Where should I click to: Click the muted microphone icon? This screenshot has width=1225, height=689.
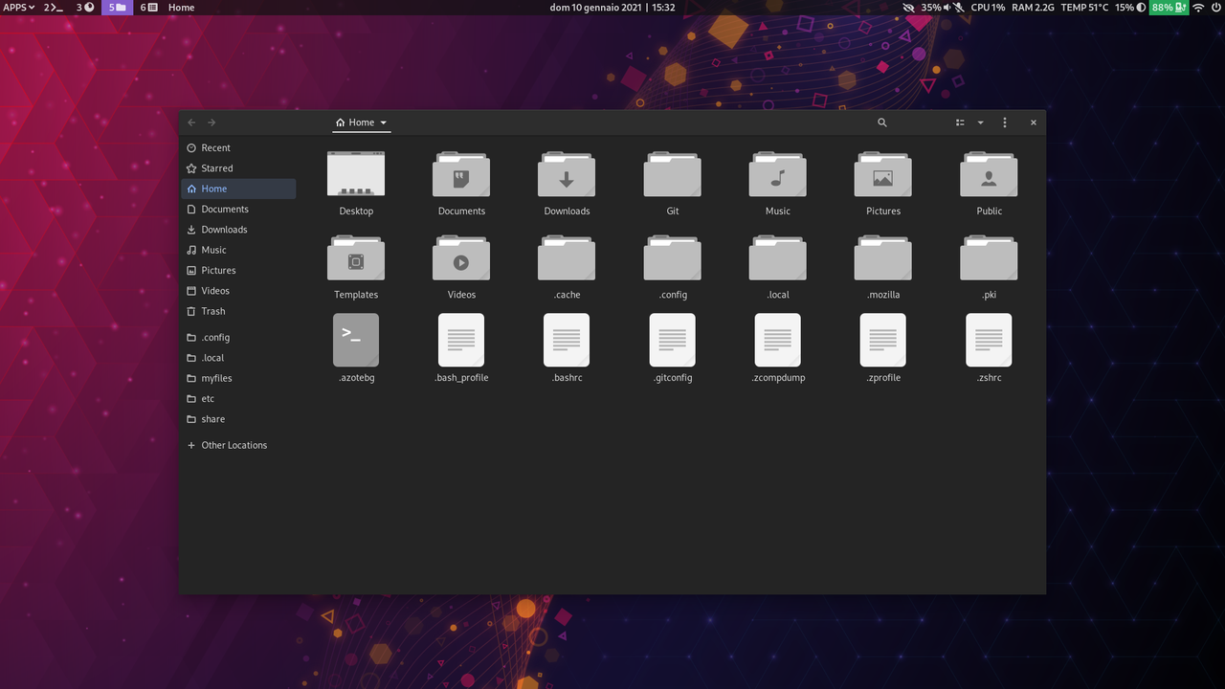pyautogui.click(x=959, y=7)
